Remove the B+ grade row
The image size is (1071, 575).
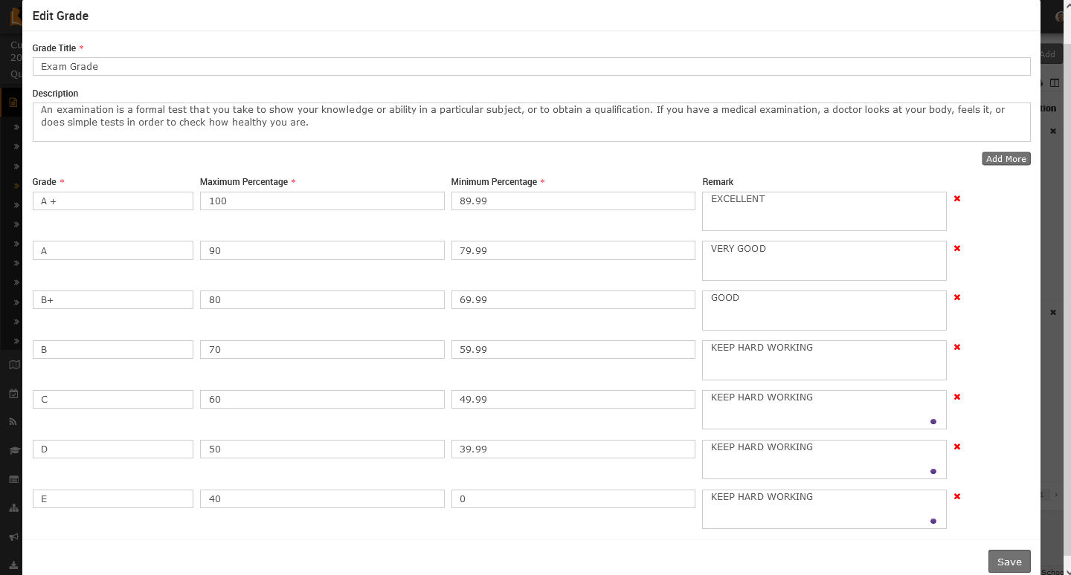[957, 297]
